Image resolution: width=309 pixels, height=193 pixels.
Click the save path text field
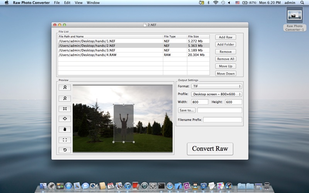click(220, 110)
